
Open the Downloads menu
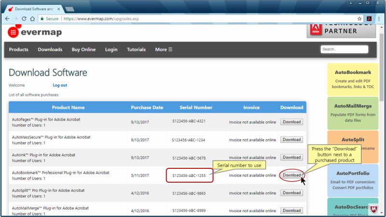[x=50, y=50]
